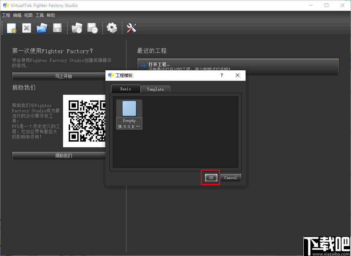The image size is (351, 256).
Task: Open the 工具 menu
Action: click(40, 15)
